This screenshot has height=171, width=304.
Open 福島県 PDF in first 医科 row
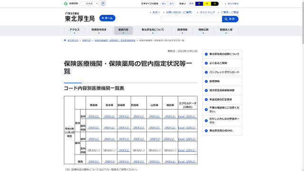coord(170,116)
